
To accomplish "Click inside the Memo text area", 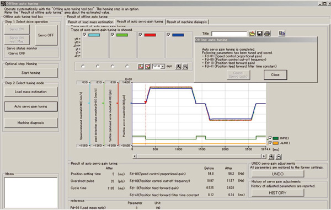I will (31, 193).
